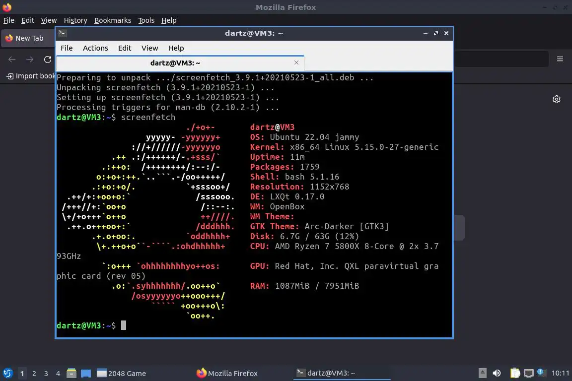Close the dartz@VM3 terminal tab

point(296,63)
